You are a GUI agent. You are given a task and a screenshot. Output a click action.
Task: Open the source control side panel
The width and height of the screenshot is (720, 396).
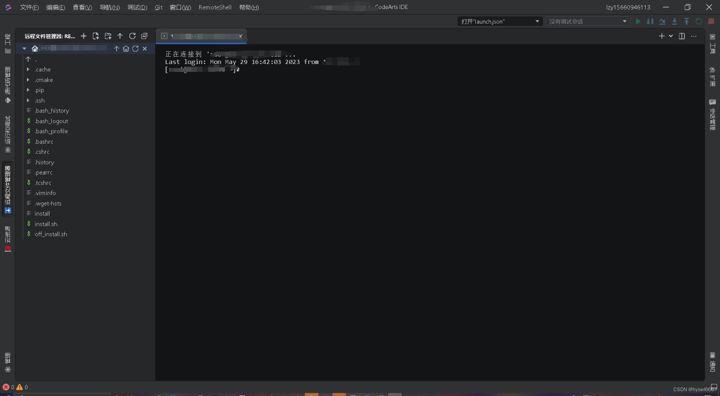click(7, 85)
